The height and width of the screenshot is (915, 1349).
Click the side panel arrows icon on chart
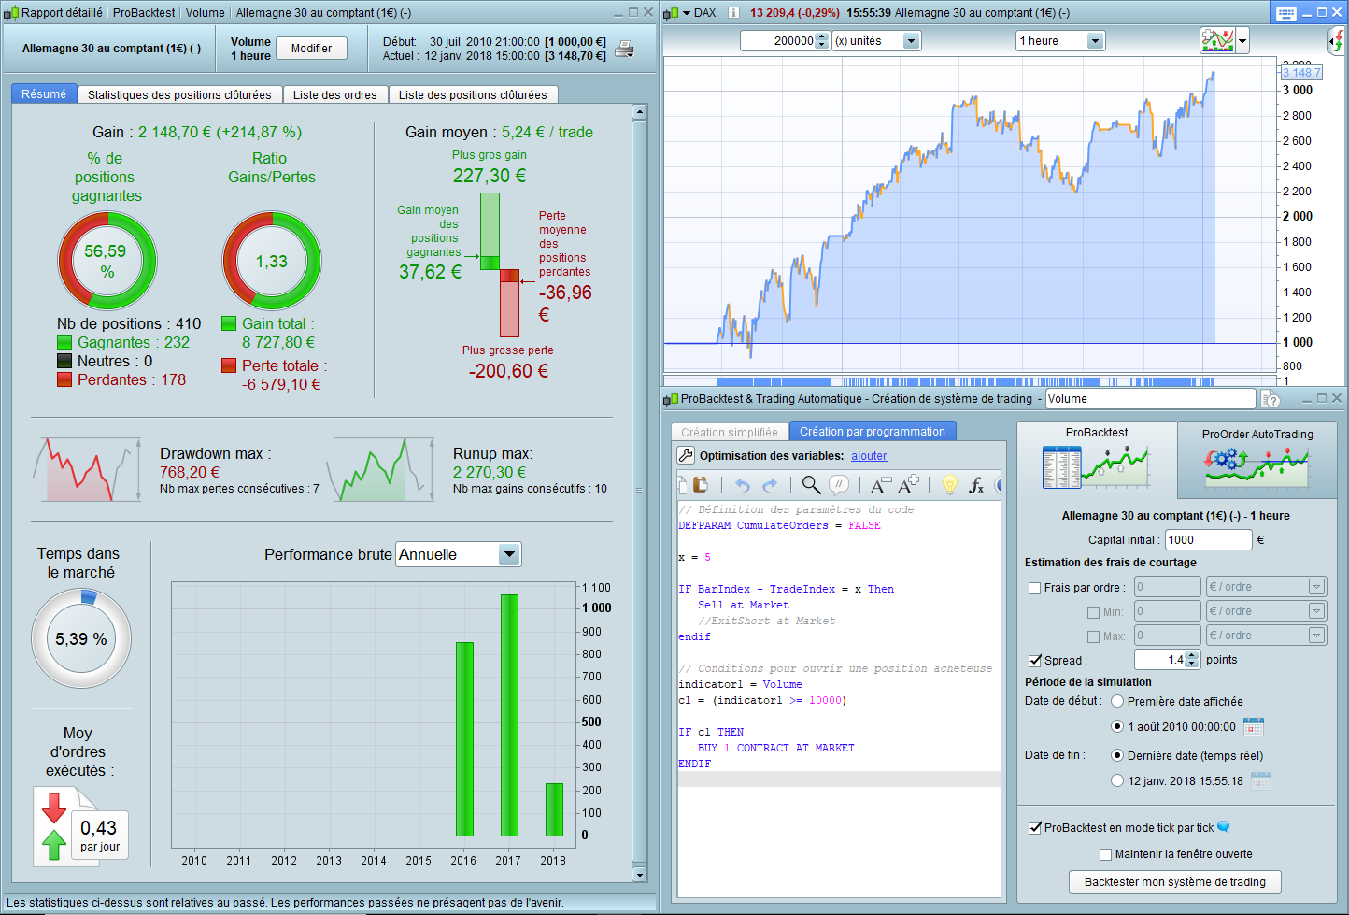tap(1337, 41)
